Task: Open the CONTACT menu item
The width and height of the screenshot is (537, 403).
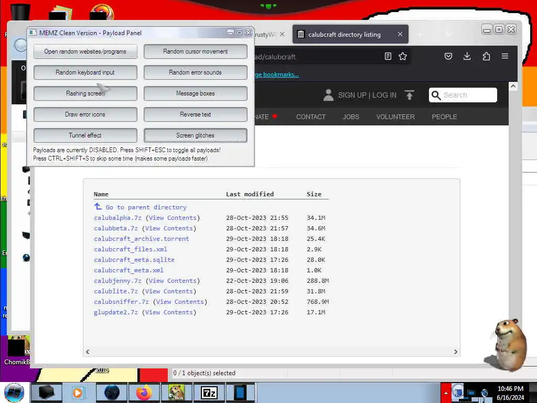Action: coord(310,117)
